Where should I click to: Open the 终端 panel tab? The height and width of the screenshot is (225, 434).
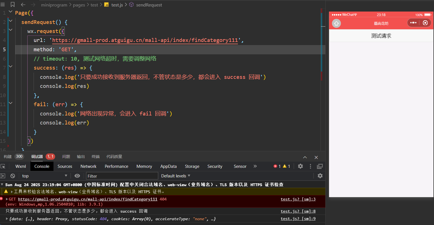96,157
